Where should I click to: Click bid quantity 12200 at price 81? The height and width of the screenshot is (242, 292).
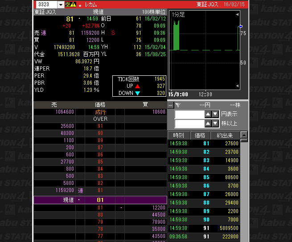click(159, 208)
